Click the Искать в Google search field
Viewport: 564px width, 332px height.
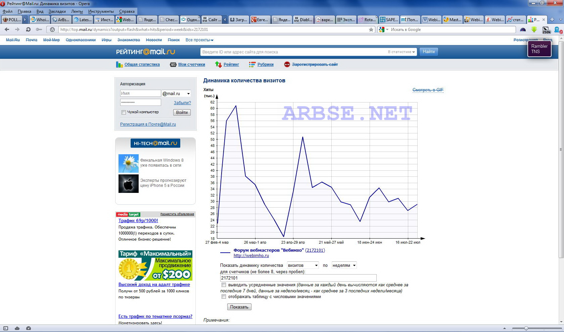pos(452,30)
